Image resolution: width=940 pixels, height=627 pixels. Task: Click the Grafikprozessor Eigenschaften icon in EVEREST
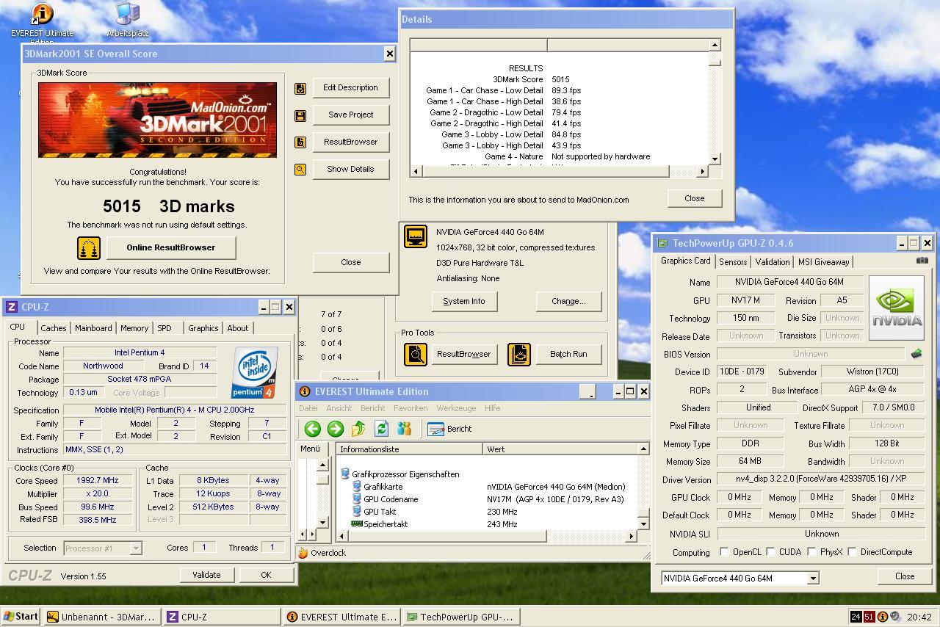(345, 474)
